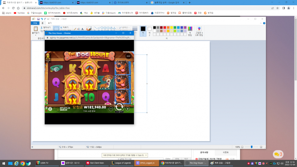
Task: Zoom out with Paint status-bar minus
Action: pyautogui.click(x=242, y=147)
